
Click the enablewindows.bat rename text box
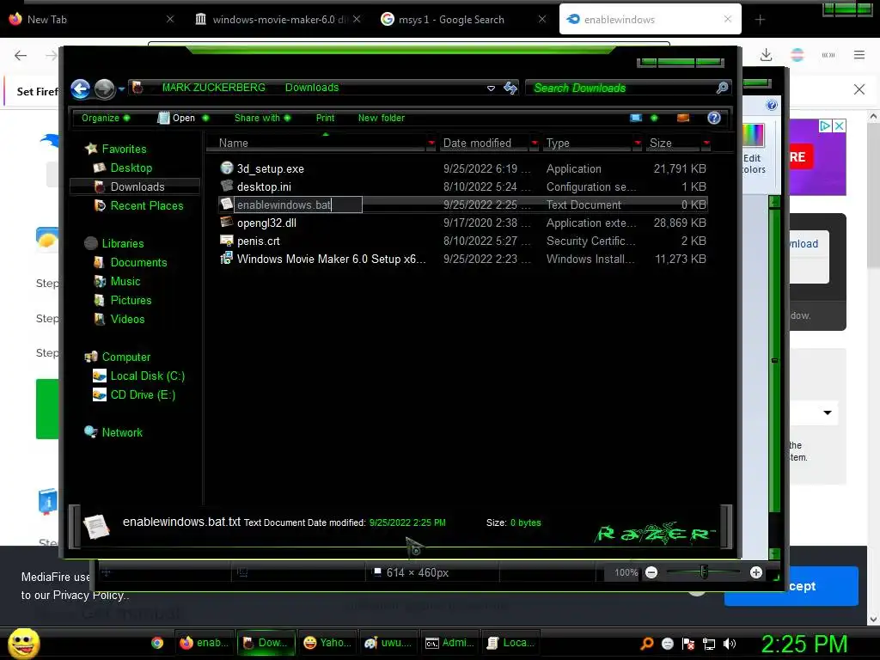click(297, 205)
